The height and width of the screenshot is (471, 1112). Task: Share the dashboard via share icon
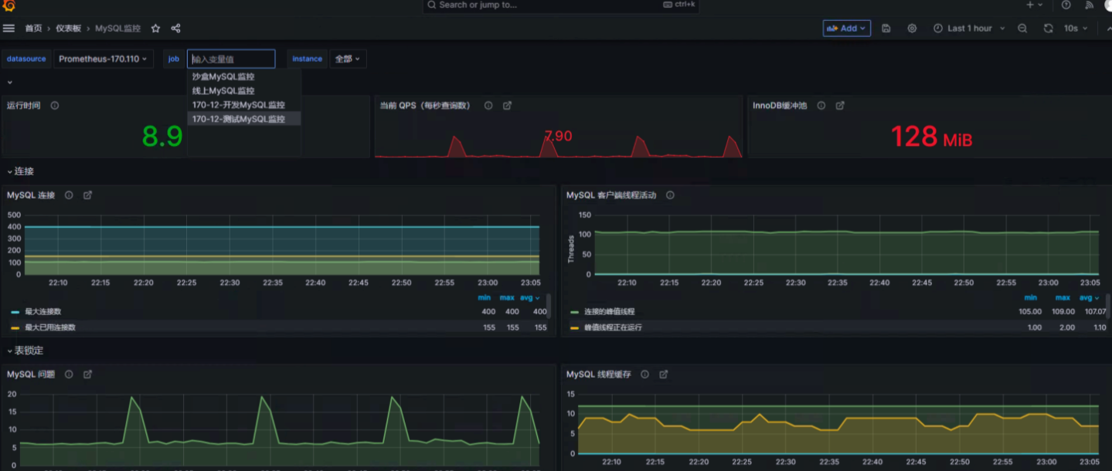click(175, 29)
